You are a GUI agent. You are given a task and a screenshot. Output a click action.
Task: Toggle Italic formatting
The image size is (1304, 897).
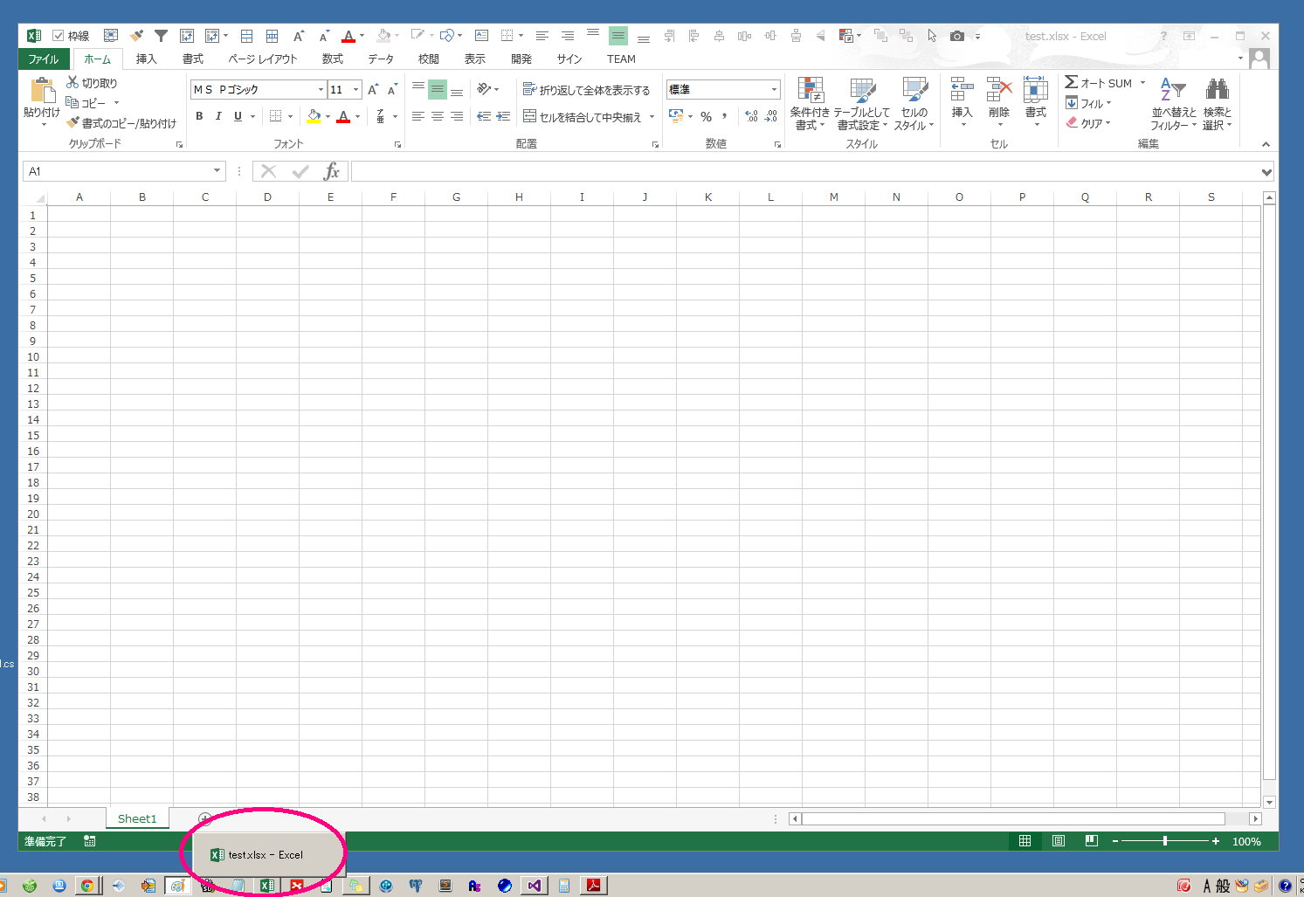[x=218, y=116]
